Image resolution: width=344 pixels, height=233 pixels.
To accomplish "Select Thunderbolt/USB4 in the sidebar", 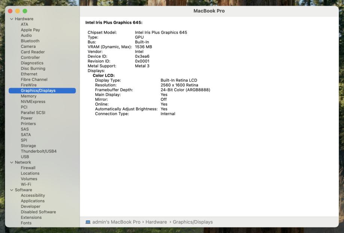I will [39, 151].
